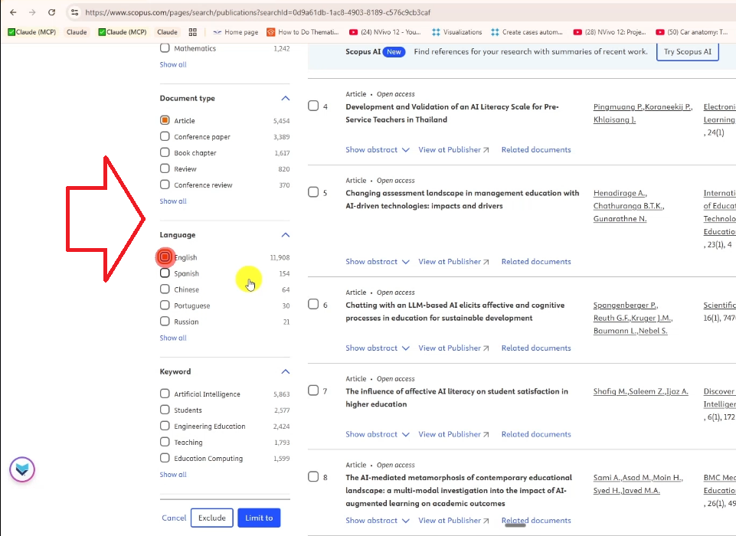The image size is (736, 536).
Task: Check Artificial Intelligence keyword filter
Action: pyautogui.click(x=165, y=394)
